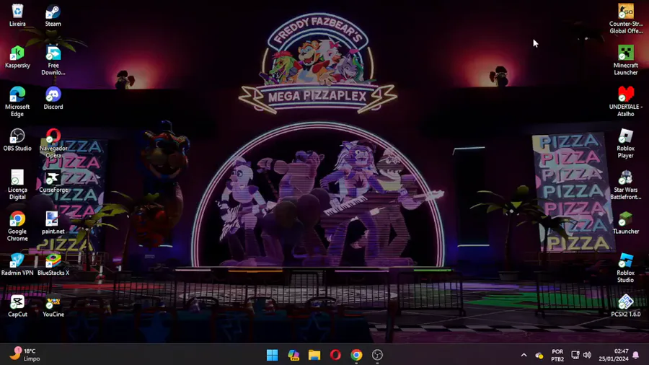Open the volume speaker control

(x=587, y=355)
